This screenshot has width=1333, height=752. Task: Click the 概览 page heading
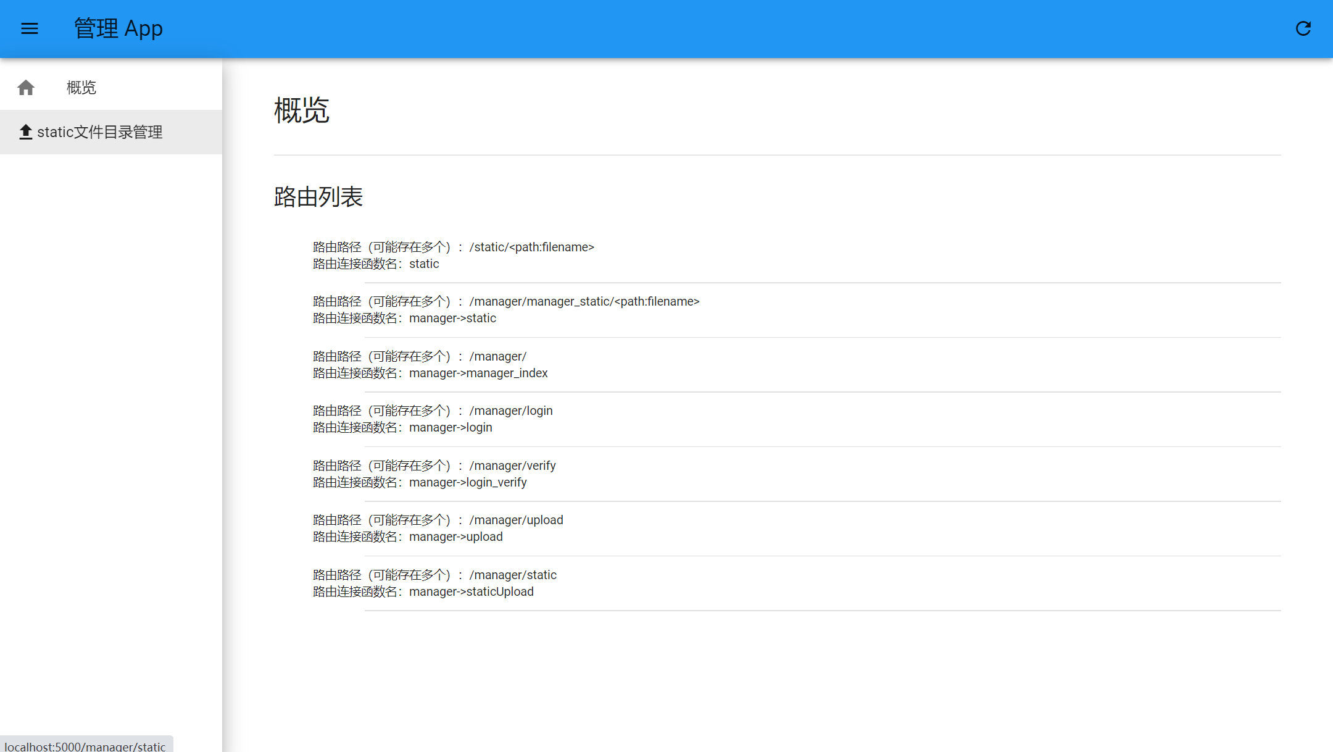click(x=302, y=111)
